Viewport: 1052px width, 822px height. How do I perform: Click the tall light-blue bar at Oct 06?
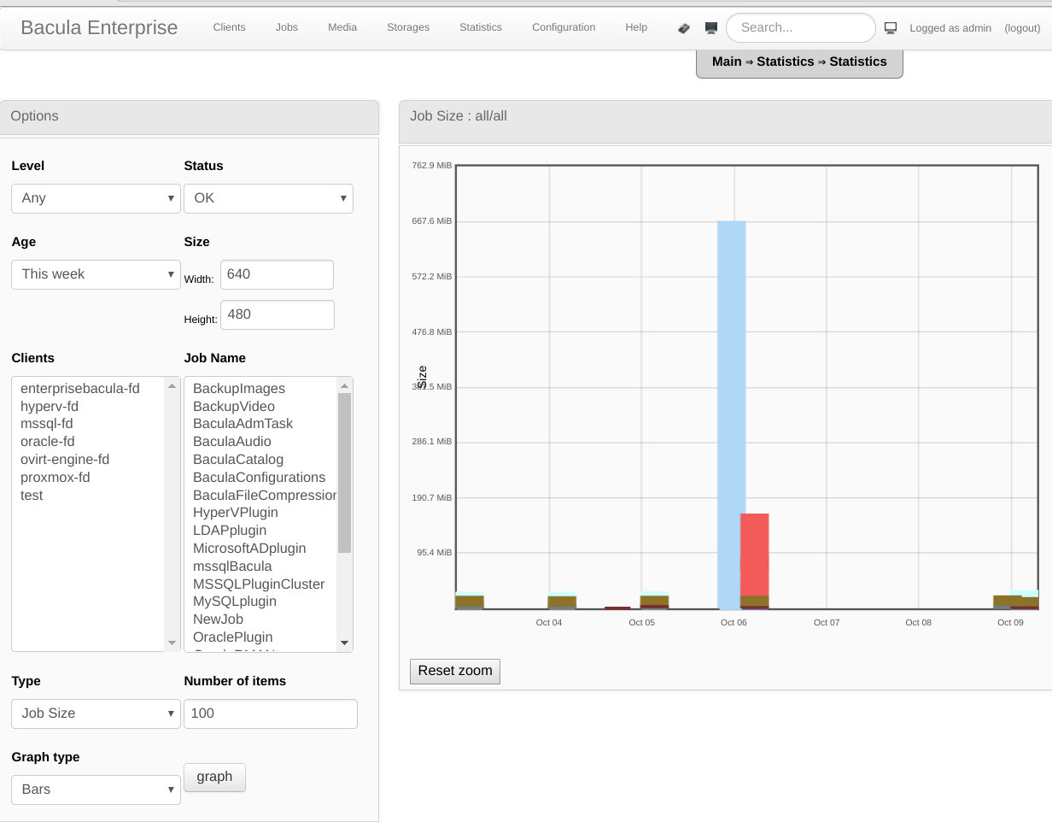tap(731, 415)
